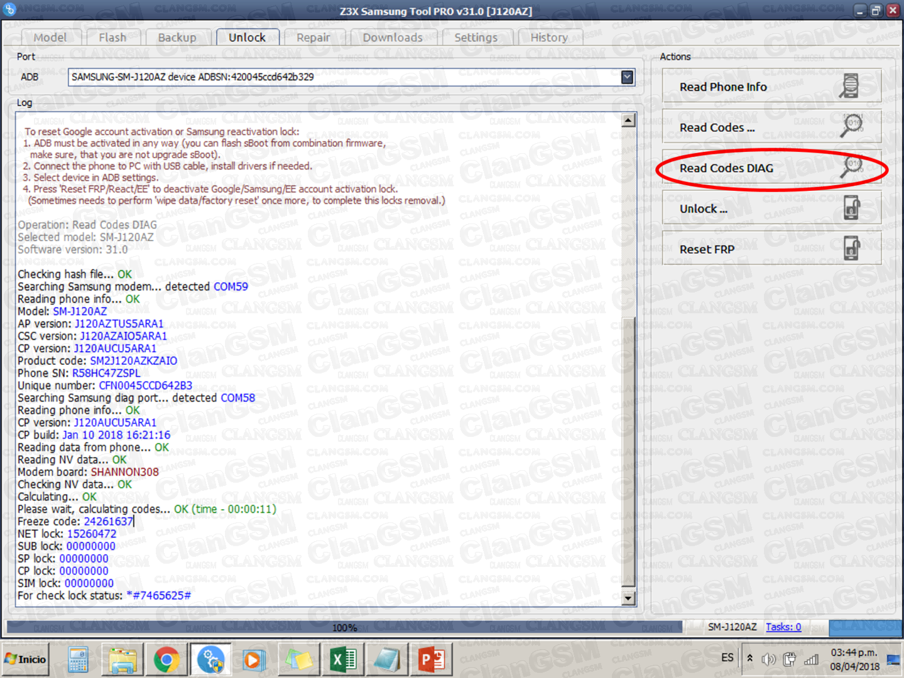The height and width of the screenshot is (678, 904).
Task: Go to the Repair tab
Action: click(313, 38)
